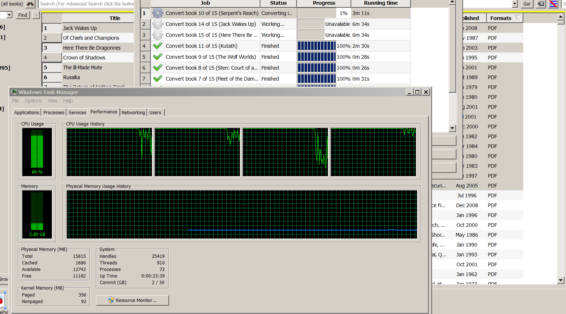Click the Physical Memory Usage History graph

pyautogui.click(x=242, y=214)
